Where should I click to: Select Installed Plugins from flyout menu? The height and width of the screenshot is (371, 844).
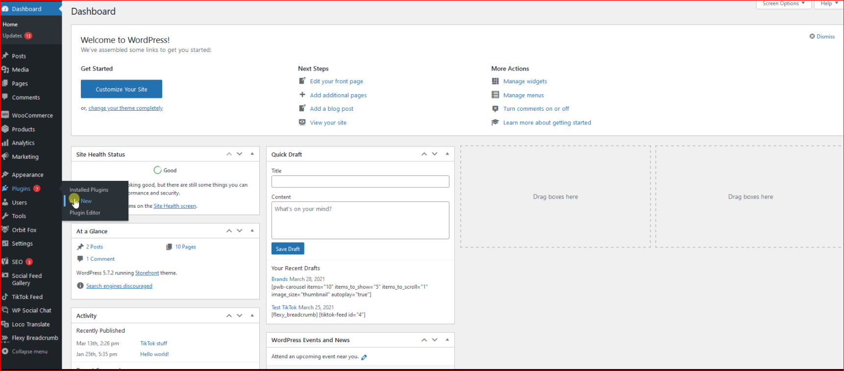pyautogui.click(x=89, y=190)
